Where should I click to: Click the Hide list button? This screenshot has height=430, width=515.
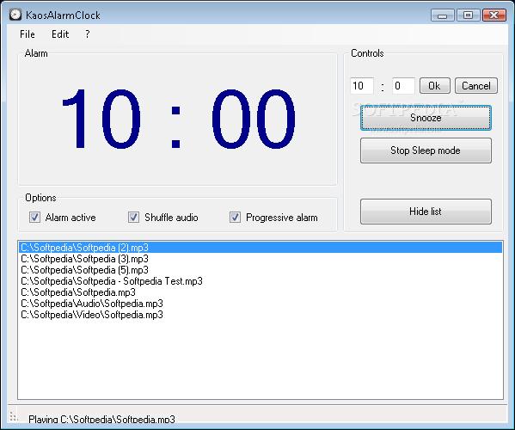pyautogui.click(x=426, y=212)
